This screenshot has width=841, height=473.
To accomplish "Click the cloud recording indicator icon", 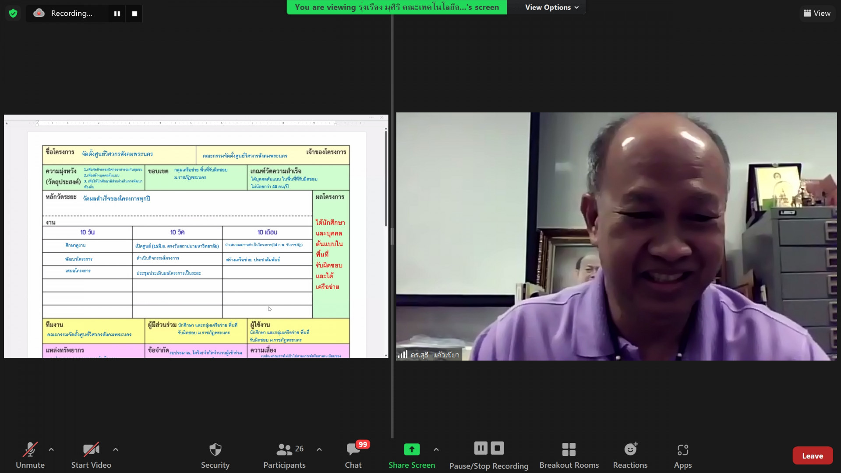I will click(x=39, y=13).
